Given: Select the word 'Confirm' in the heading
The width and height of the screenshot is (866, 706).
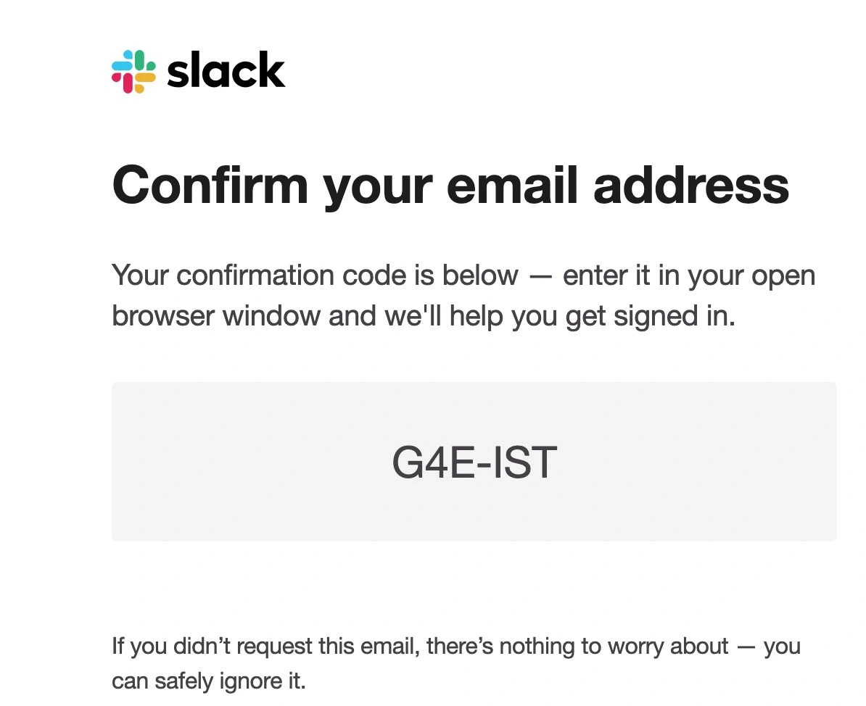Looking at the screenshot, I should click(x=210, y=186).
